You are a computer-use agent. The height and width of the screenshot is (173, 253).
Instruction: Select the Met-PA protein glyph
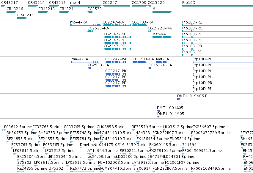(162, 62)
